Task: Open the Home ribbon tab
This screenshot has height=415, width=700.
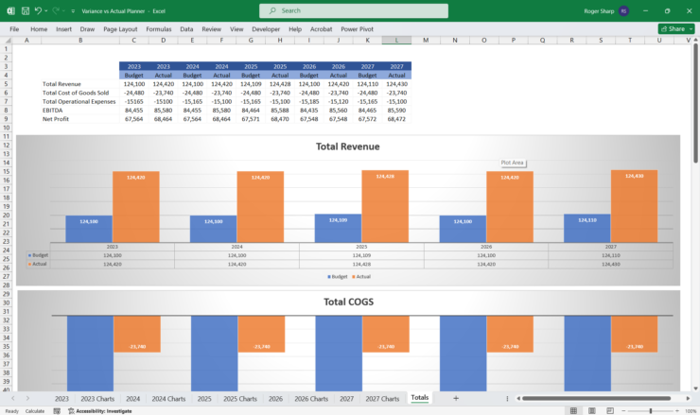Action: pos(39,29)
